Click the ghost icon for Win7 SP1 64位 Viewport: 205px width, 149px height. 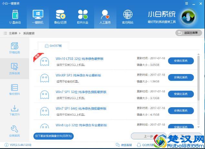point(45,111)
